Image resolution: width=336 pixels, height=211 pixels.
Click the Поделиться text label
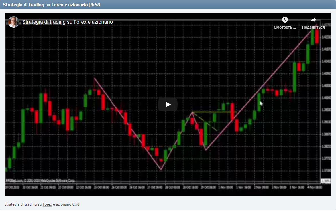pos(313,27)
